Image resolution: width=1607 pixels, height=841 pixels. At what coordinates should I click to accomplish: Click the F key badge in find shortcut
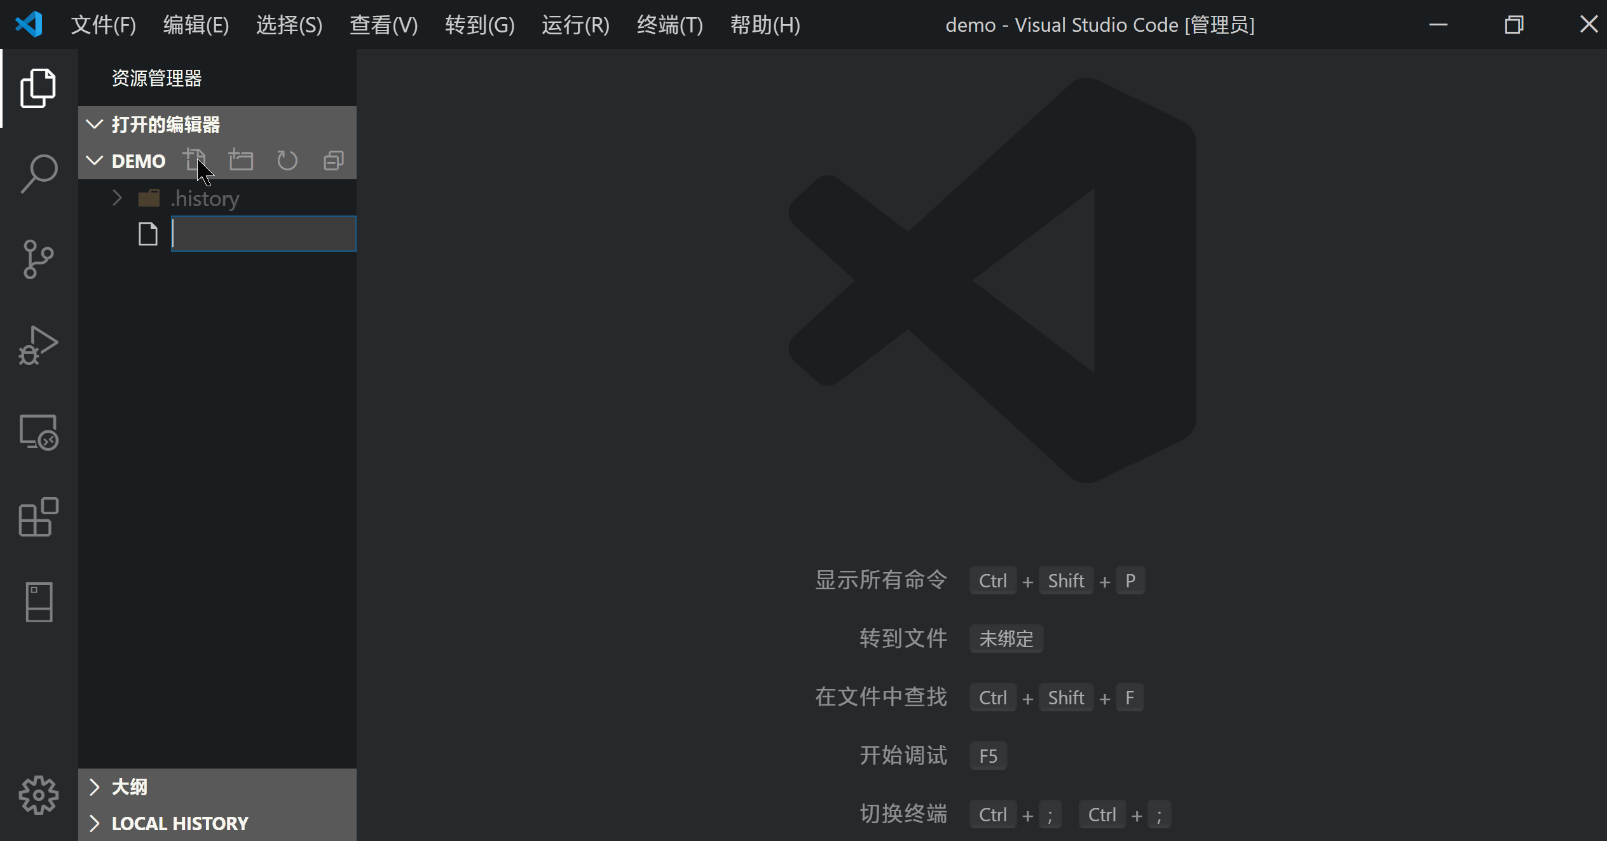pyautogui.click(x=1130, y=697)
